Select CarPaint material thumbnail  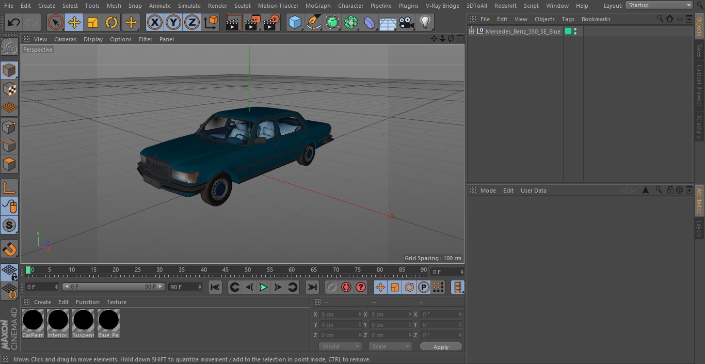click(x=33, y=324)
